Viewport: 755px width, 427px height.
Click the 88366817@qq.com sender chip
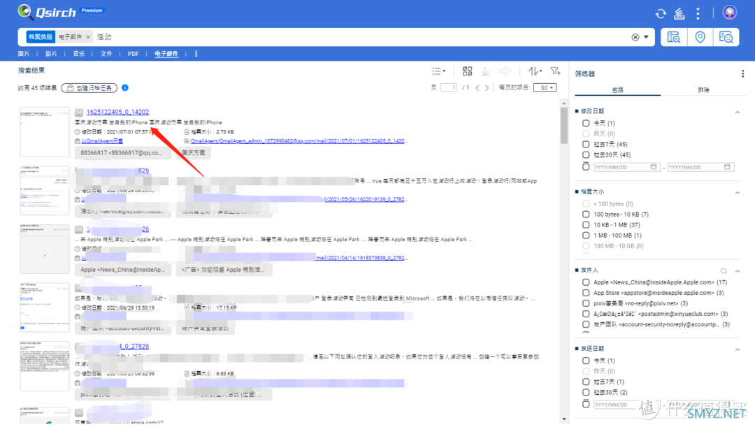[123, 152]
